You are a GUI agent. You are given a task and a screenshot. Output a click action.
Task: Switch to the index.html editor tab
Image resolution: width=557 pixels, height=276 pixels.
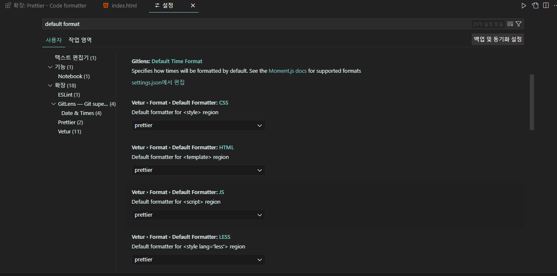click(x=124, y=5)
